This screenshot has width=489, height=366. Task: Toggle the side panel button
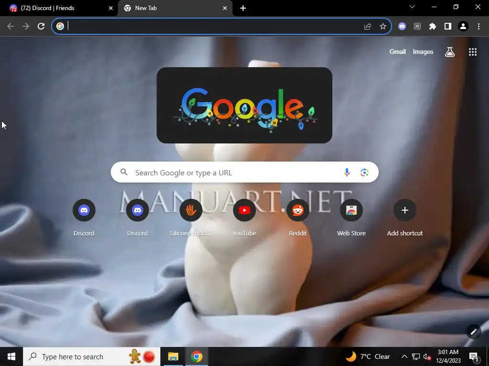coord(448,27)
